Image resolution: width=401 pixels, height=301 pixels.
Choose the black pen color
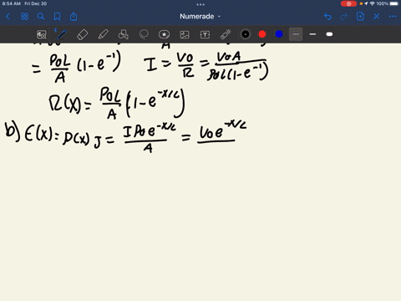246,34
